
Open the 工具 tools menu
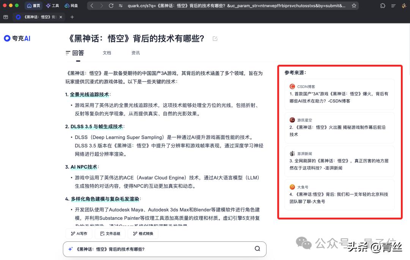52,6
